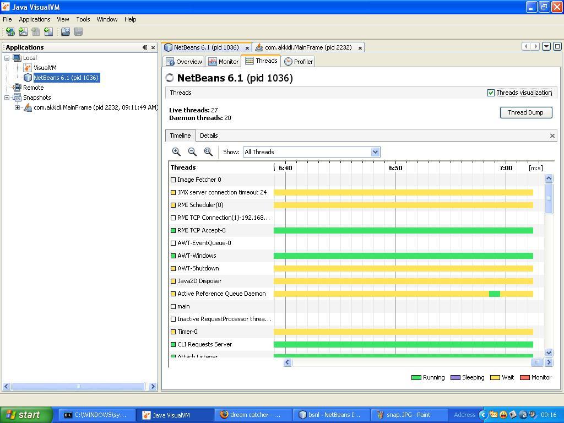The width and height of the screenshot is (564, 423).
Task: Click the JMX server connection timeout 24 thread name
Action: coord(222,192)
